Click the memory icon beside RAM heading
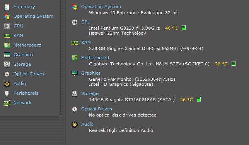The image size is (249, 145). [x=75, y=43]
